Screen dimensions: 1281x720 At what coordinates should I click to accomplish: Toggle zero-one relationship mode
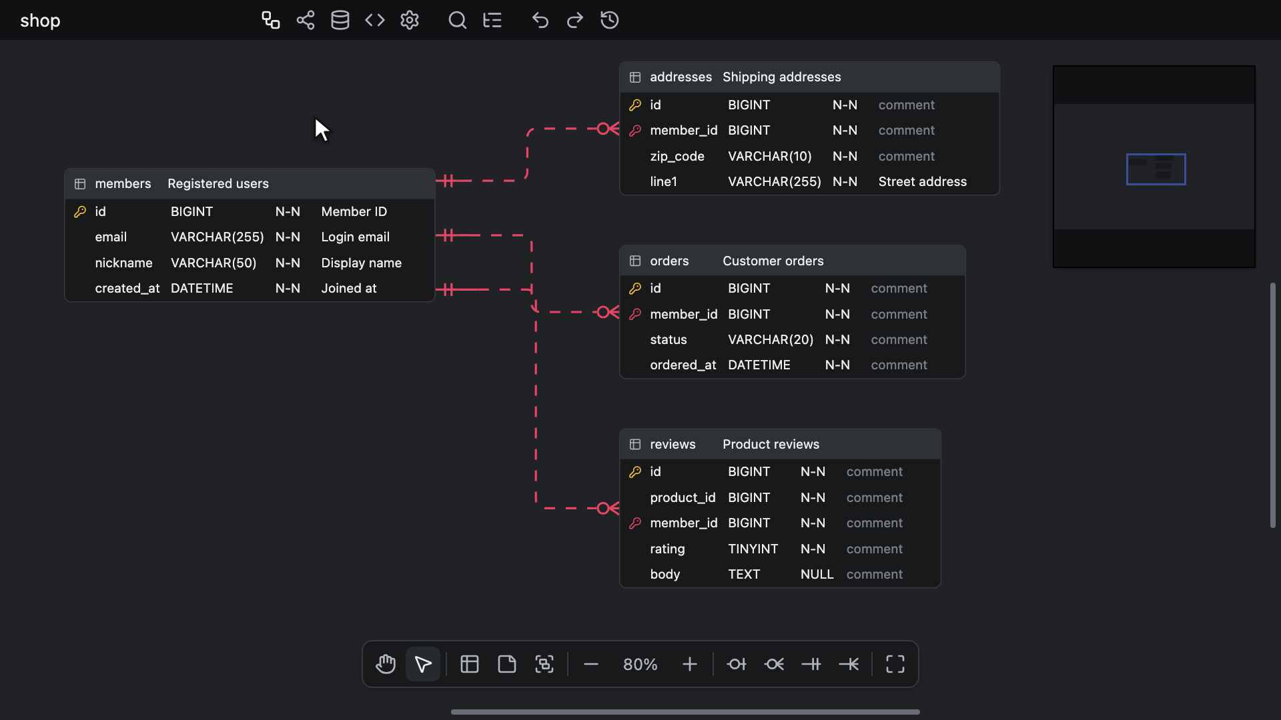[737, 664]
